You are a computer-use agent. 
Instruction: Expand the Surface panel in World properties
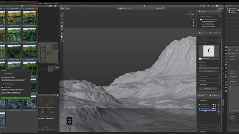pos(232,59)
